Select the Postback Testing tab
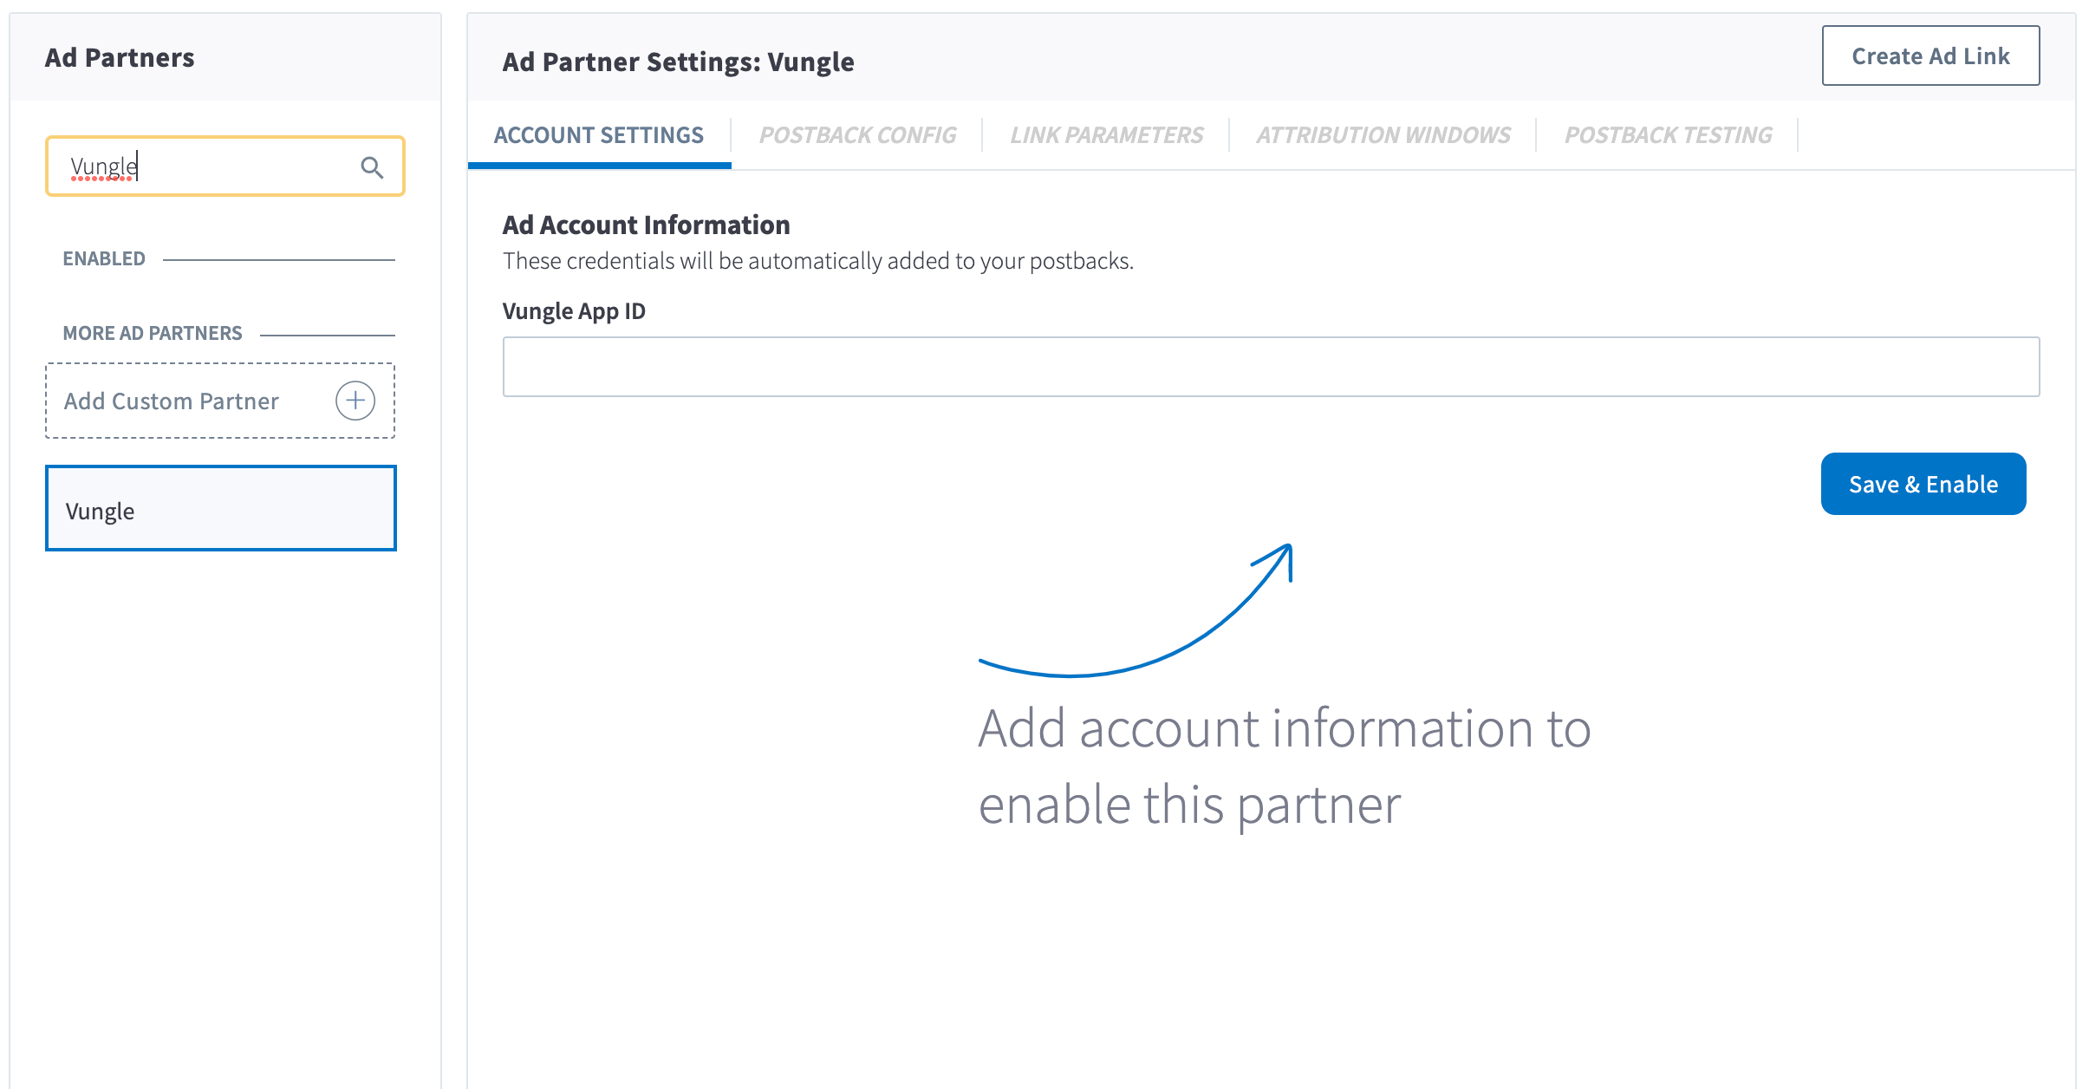 tap(1668, 135)
